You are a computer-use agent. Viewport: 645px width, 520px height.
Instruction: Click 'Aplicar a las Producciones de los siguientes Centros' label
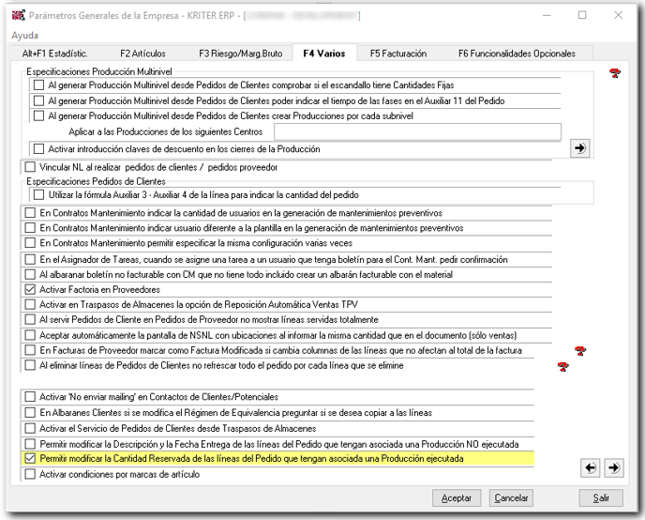click(165, 131)
